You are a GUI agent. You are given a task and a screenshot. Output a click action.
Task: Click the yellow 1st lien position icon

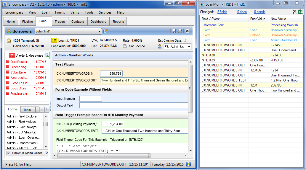coord(54,40)
